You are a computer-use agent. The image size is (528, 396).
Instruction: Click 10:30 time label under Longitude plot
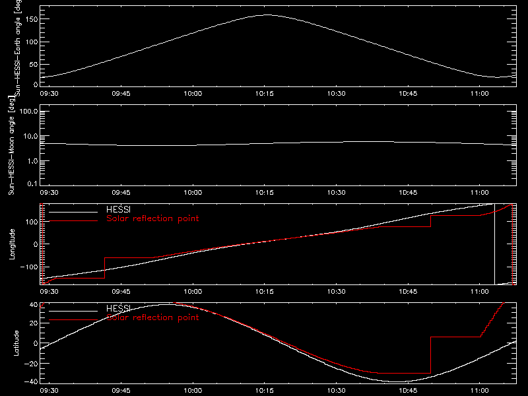pyautogui.click(x=336, y=292)
